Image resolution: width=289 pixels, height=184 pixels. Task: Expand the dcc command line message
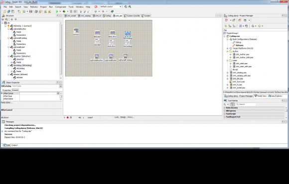point(2,131)
